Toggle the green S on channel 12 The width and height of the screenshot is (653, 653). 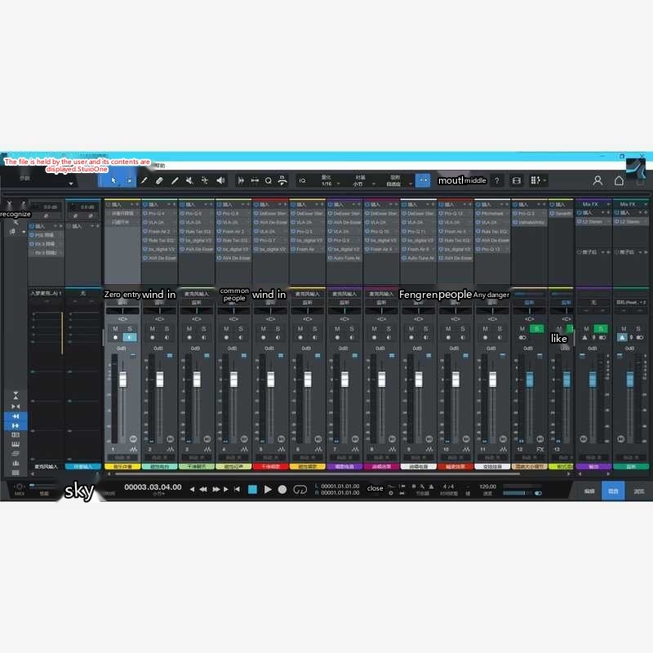pyautogui.click(x=536, y=329)
